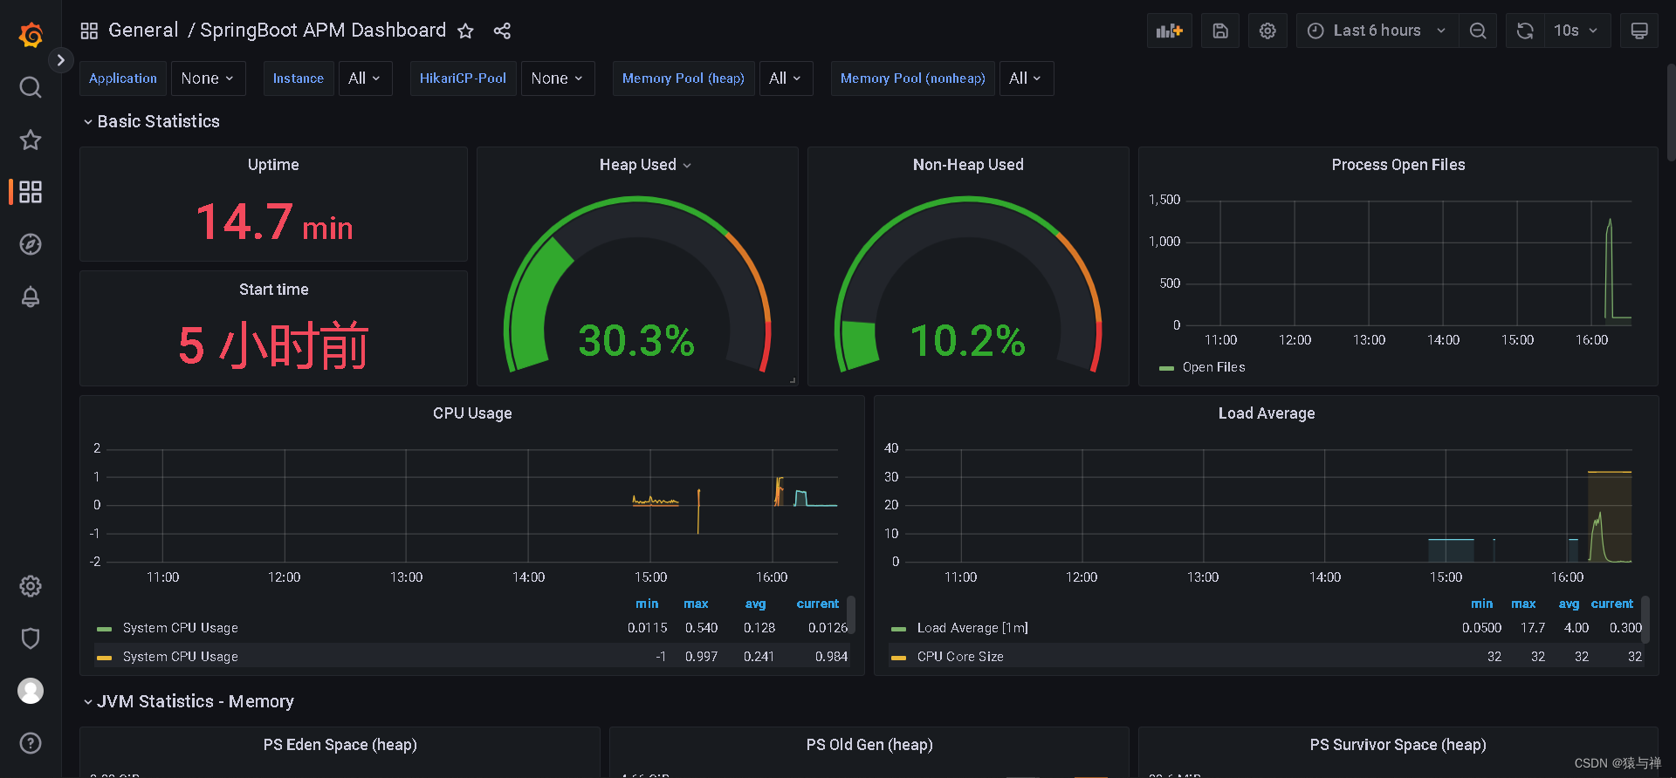Click yellow color swatch of CPU Core Size
The width and height of the screenshot is (1676, 778).
tap(898, 658)
